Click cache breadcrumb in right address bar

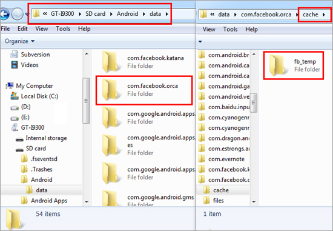click(x=310, y=15)
